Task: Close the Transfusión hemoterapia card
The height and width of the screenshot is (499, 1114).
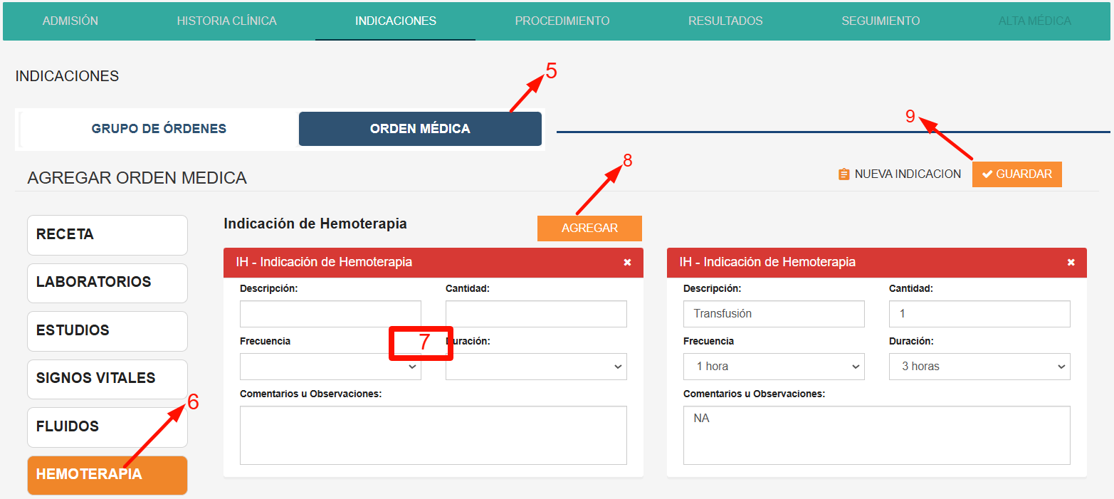Action: 1071,263
